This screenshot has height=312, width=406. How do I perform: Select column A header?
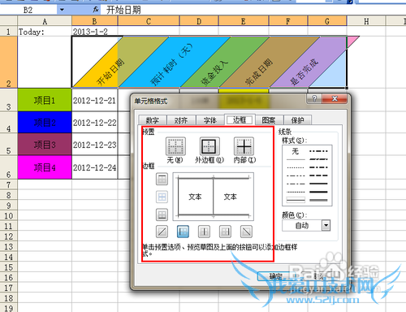45,21
